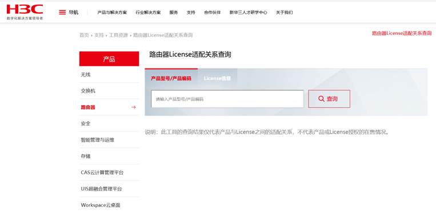Switch to the License信息 tab
The image size is (436, 213).
[x=217, y=78]
